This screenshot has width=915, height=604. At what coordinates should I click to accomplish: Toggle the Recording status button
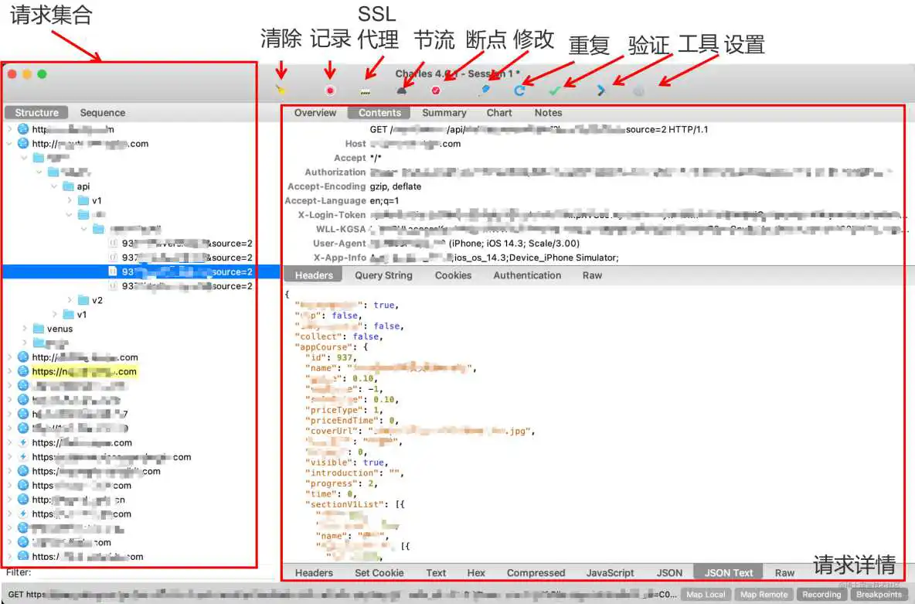pos(821,595)
